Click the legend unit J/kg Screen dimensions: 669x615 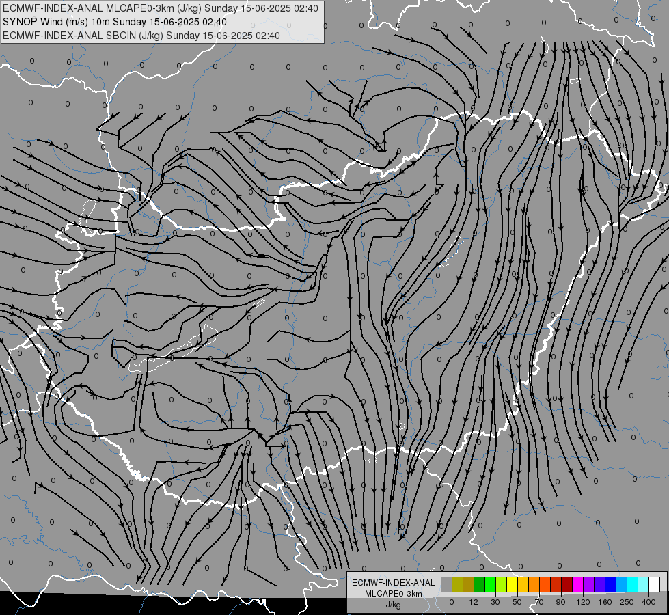pos(393,604)
